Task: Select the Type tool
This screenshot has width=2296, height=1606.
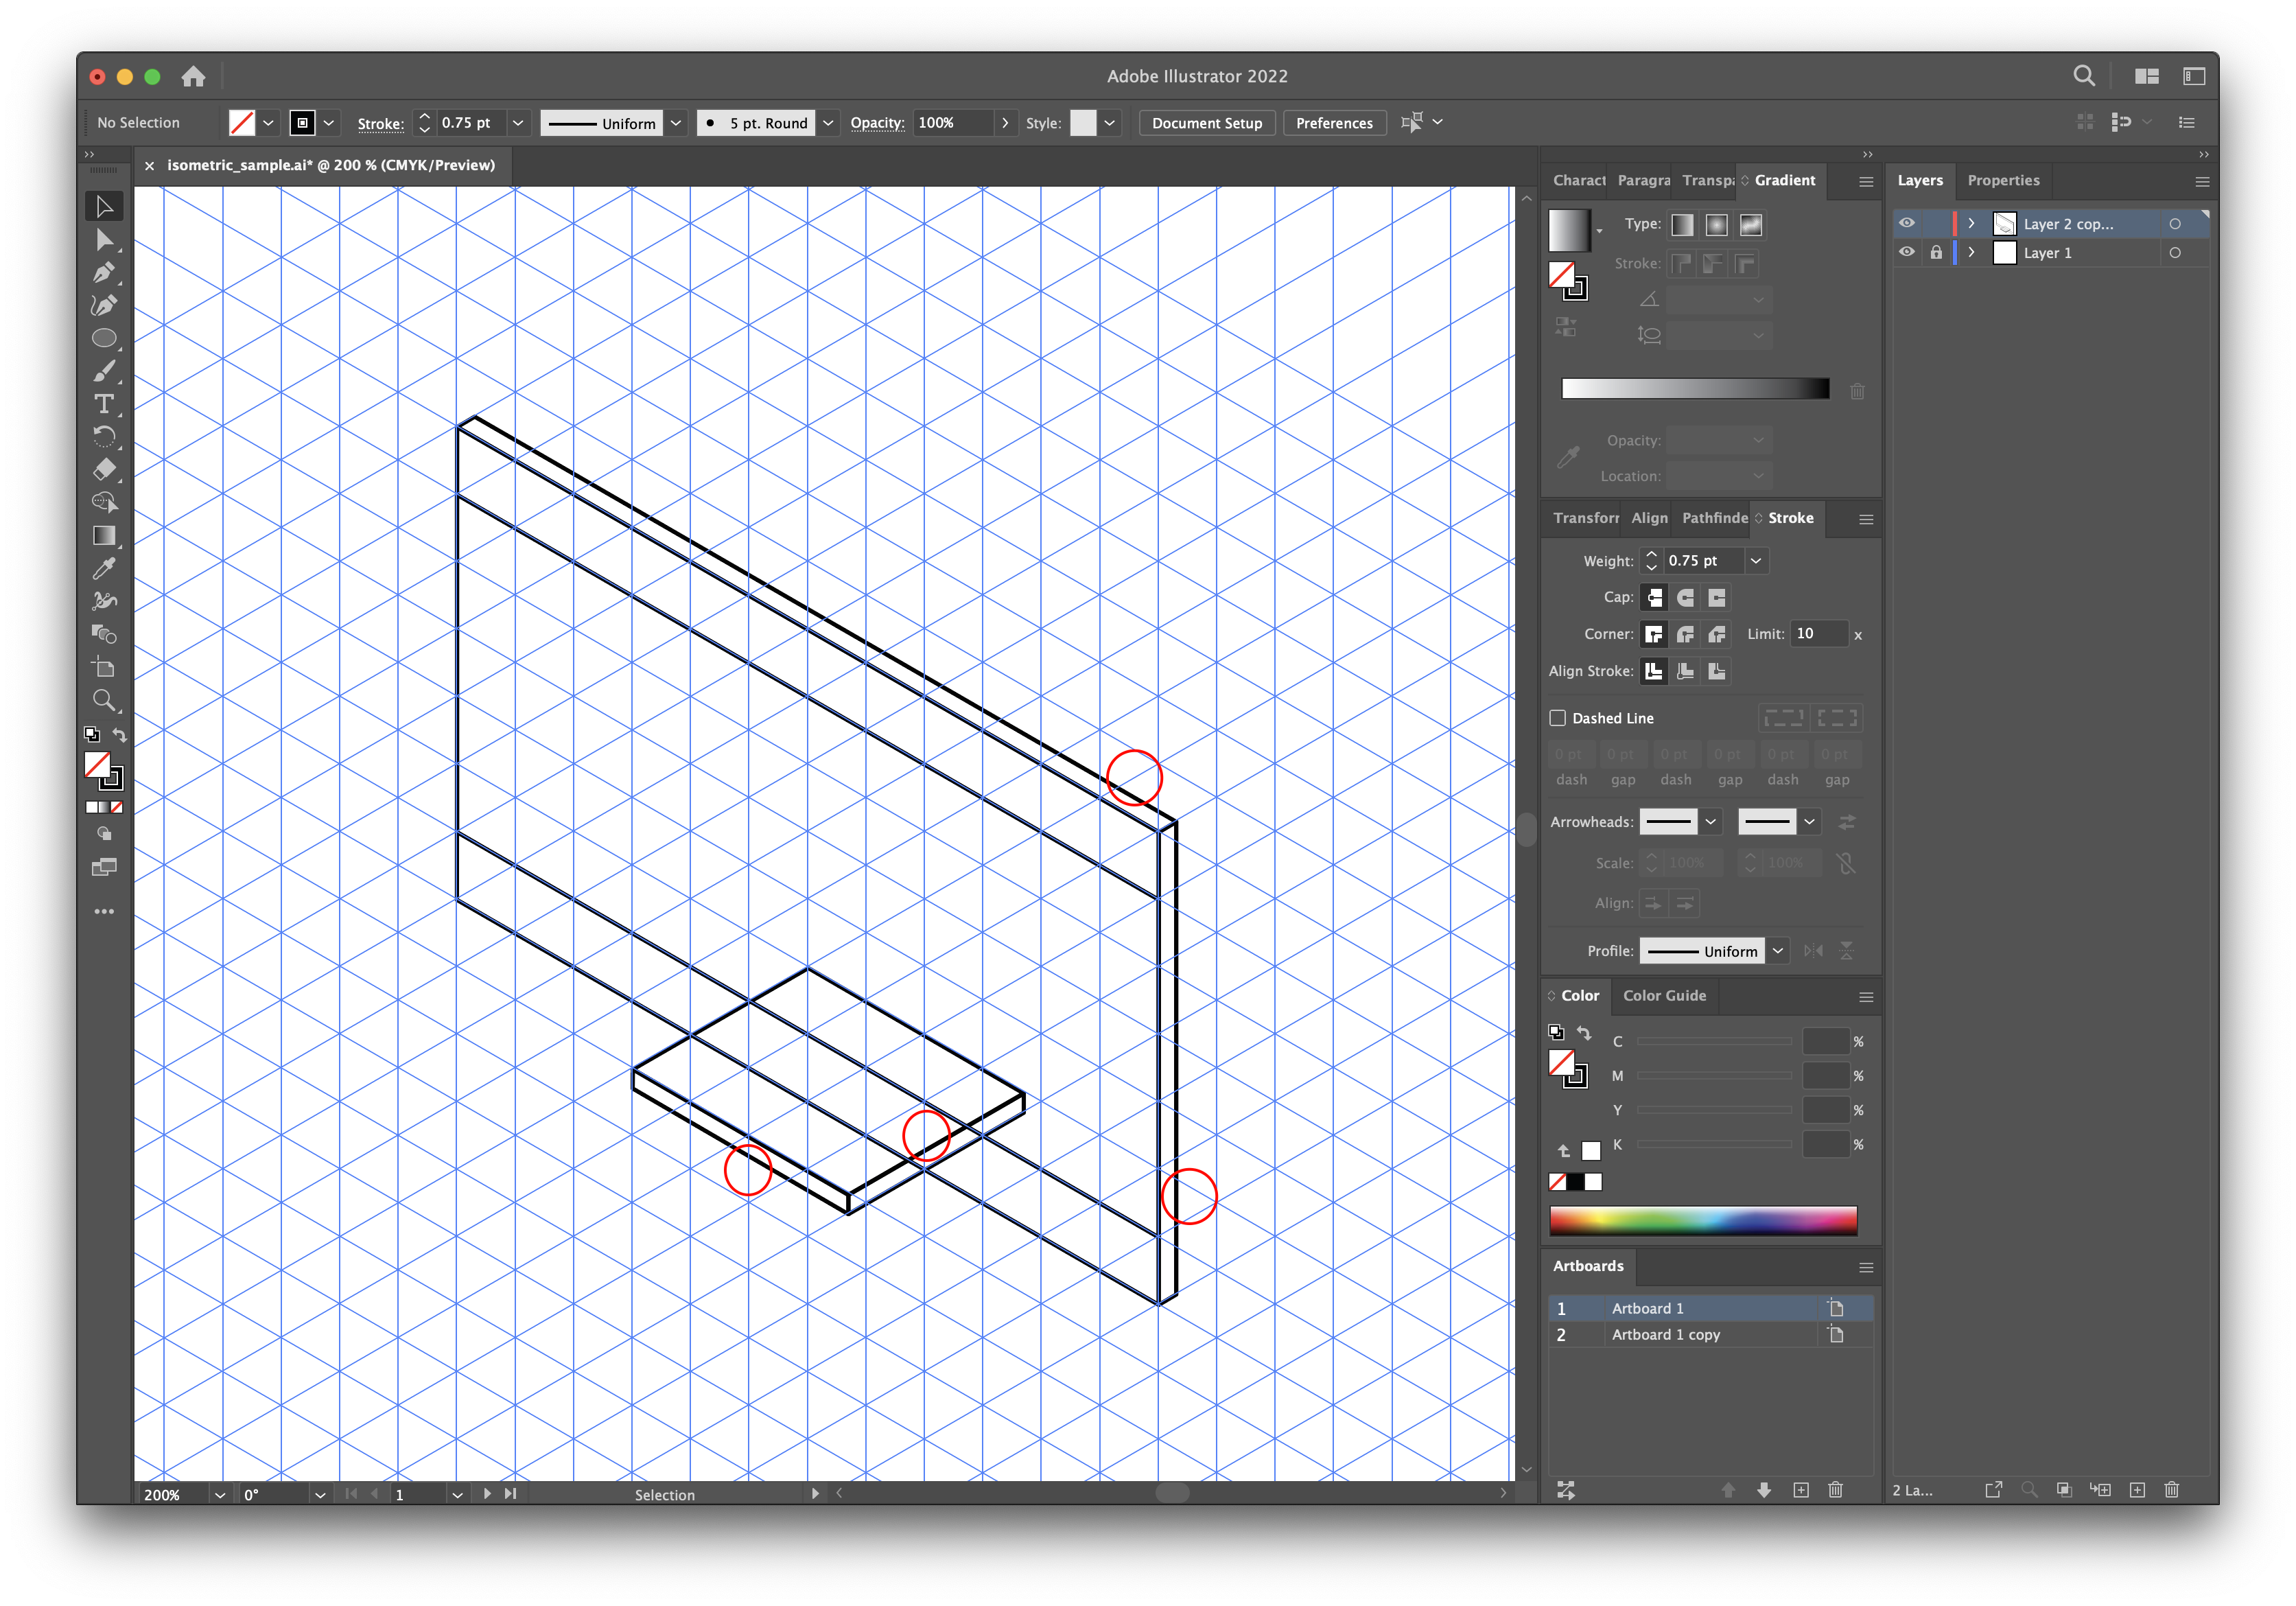Action: coord(104,404)
